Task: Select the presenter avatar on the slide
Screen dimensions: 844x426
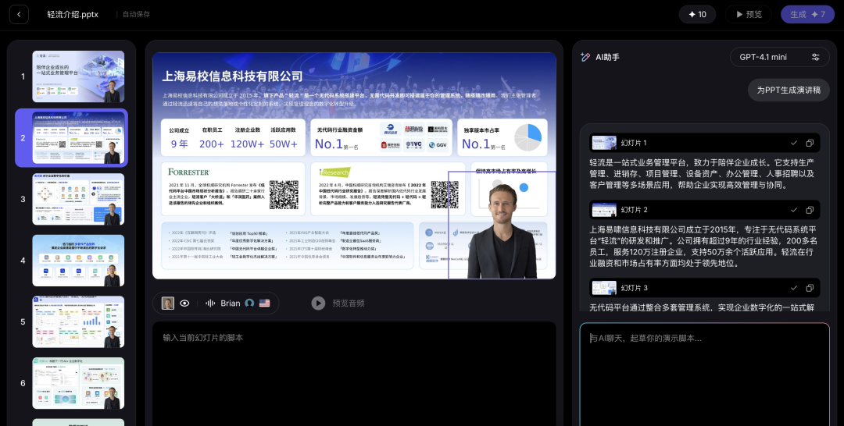Action: click(x=502, y=225)
